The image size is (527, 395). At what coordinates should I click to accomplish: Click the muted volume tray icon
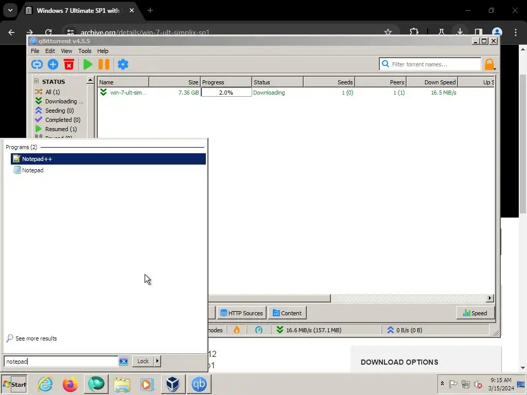click(478, 384)
